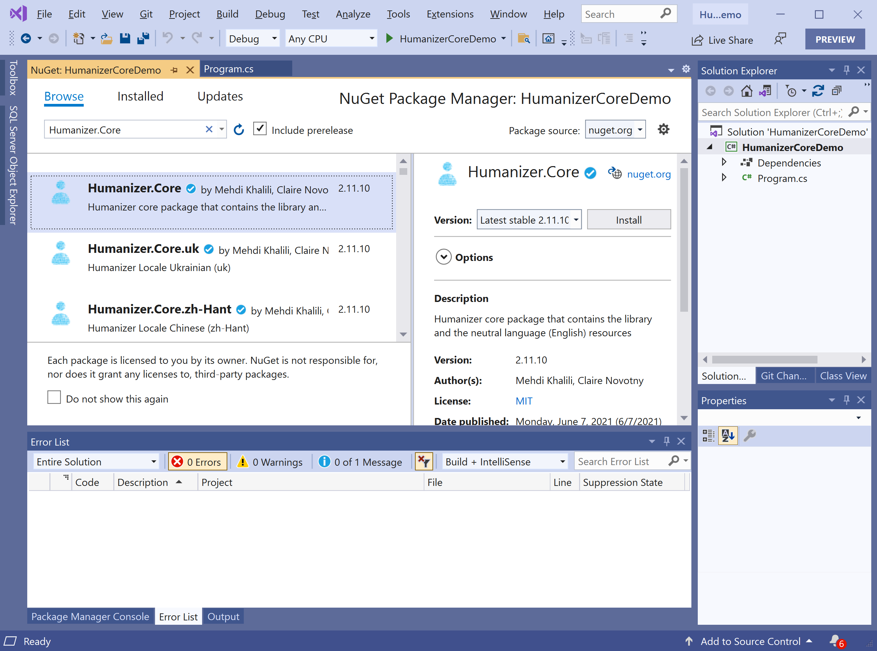Expand the Options section

444,257
